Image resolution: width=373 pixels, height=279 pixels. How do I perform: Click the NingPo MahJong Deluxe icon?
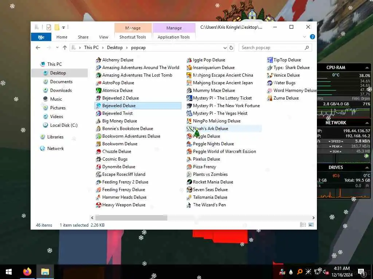[189, 121]
